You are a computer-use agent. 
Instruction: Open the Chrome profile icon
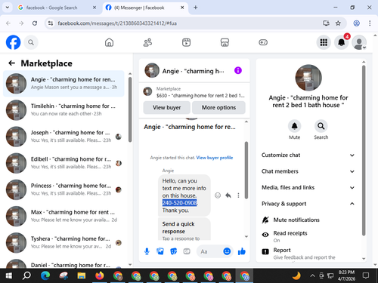[x=356, y=23]
